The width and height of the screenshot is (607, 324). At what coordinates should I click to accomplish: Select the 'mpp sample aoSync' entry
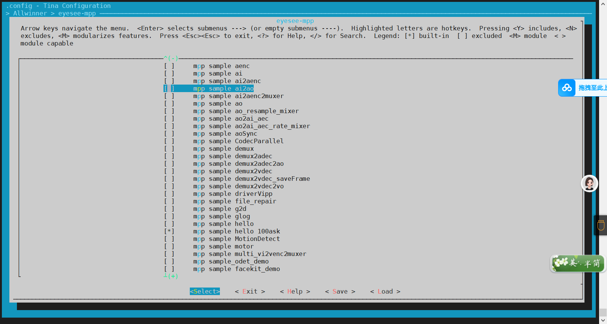[x=225, y=134]
